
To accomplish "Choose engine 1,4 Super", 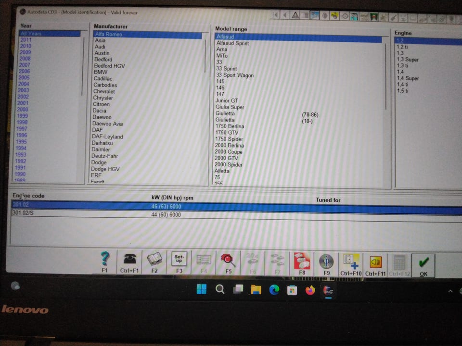I will click(x=408, y=78).
